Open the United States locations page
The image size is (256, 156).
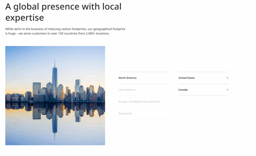[x=186, y=78]
